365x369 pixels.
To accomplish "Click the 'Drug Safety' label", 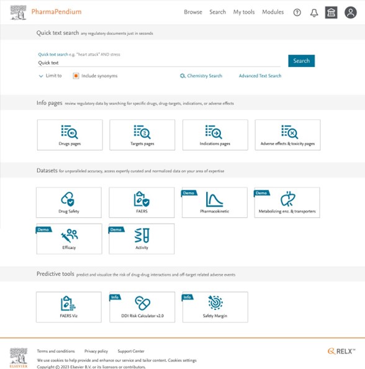I will 69,211.
